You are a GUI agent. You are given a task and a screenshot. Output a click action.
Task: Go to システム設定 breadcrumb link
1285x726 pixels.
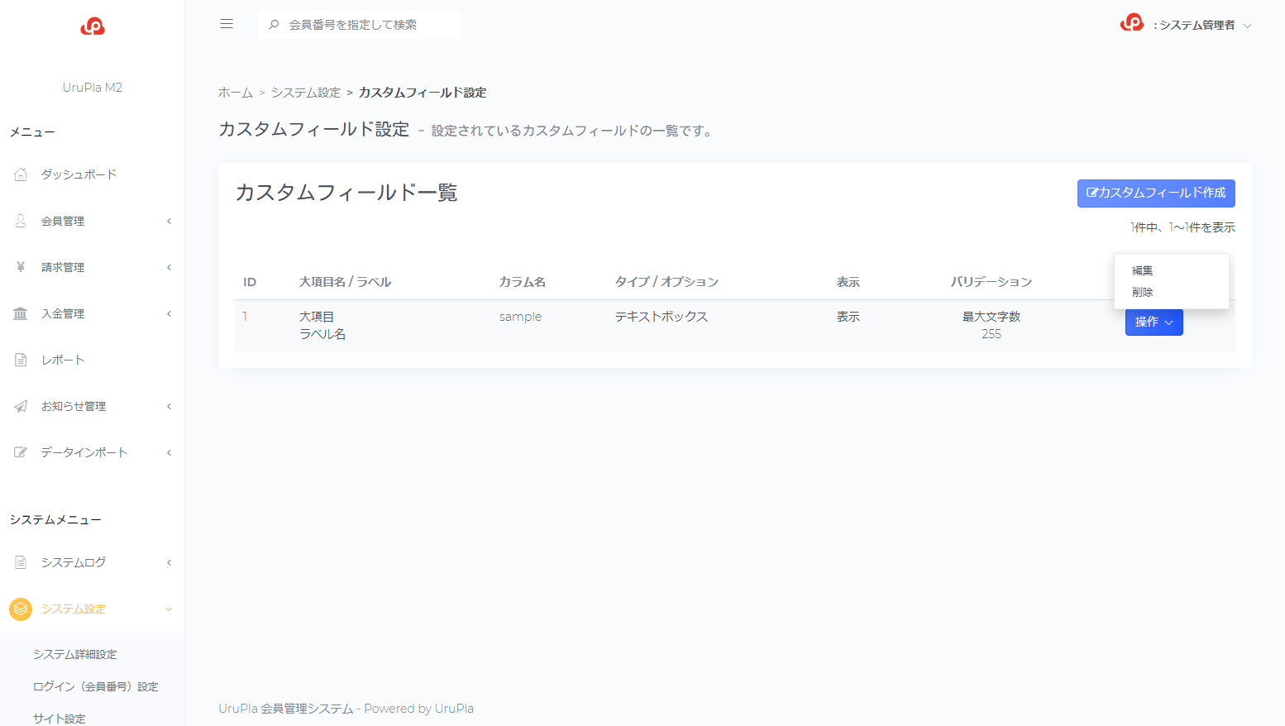306,93
